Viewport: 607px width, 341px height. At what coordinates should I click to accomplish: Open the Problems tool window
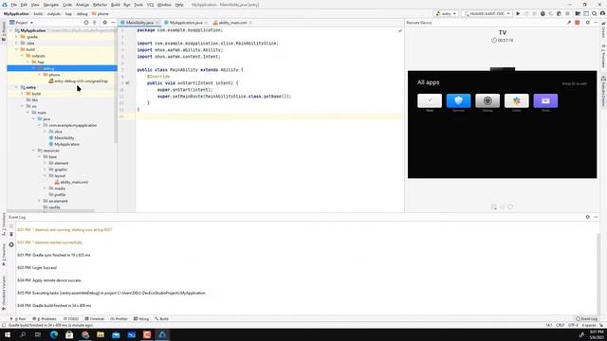45,319
